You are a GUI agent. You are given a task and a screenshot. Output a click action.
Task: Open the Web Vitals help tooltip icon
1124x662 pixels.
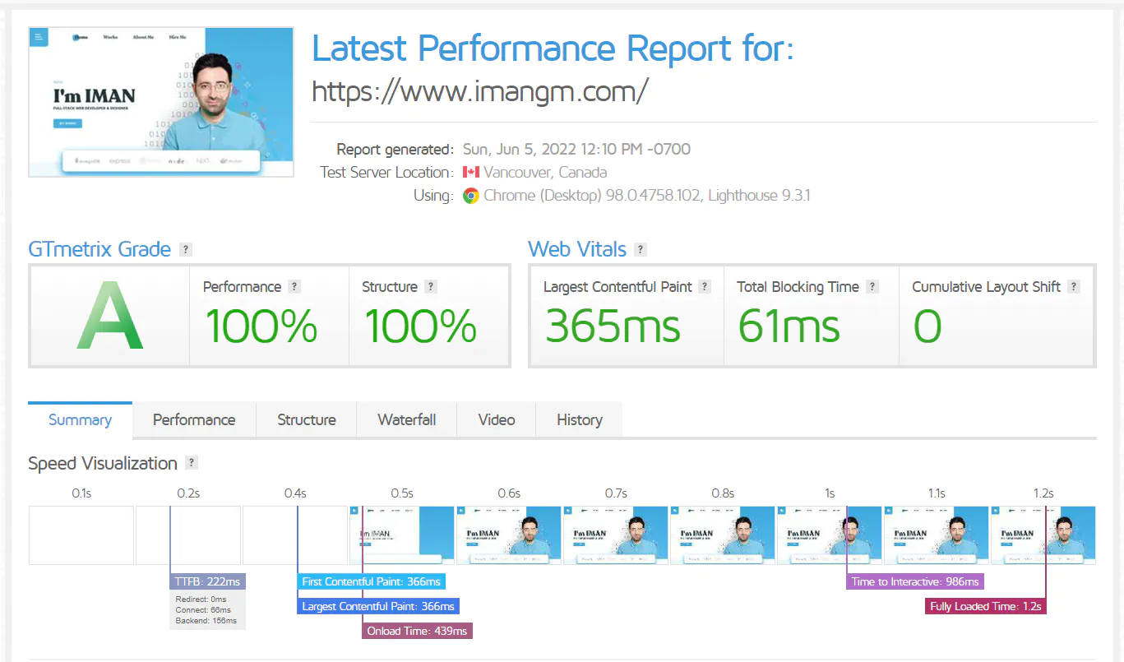tap(641, 250)
